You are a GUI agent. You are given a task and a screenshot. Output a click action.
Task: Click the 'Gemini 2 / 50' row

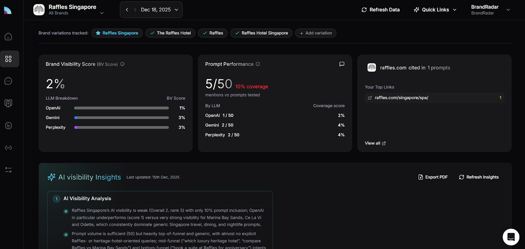275,125
